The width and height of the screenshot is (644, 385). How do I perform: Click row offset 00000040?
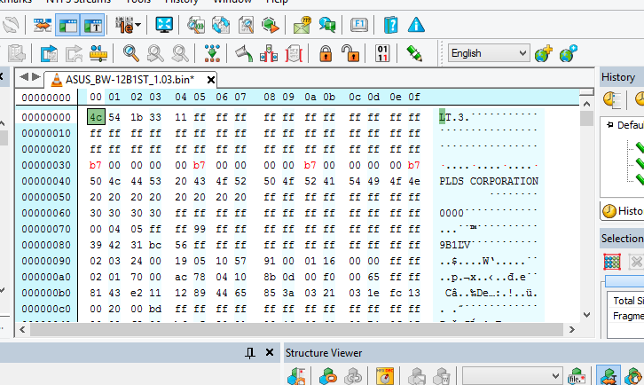point(46,181)
